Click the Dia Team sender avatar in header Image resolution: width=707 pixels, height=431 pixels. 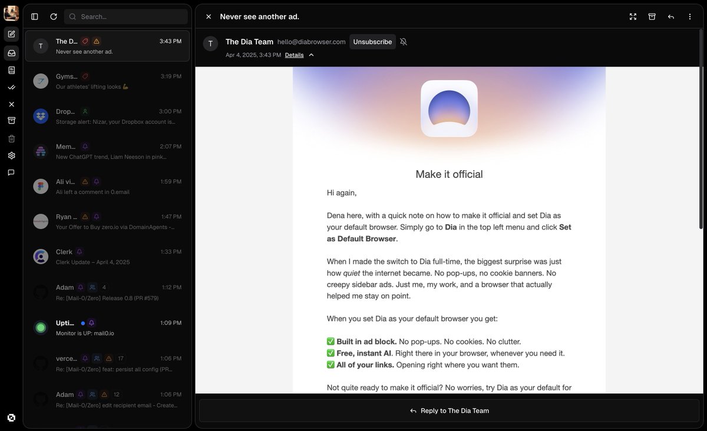tap(210, 44)
